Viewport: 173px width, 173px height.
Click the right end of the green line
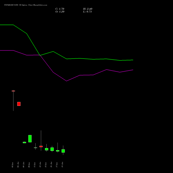(x=133, y=60)
